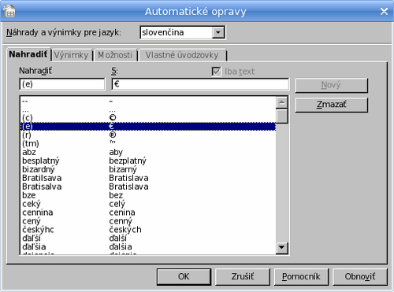Select the cený row

[x=148, y=221]
